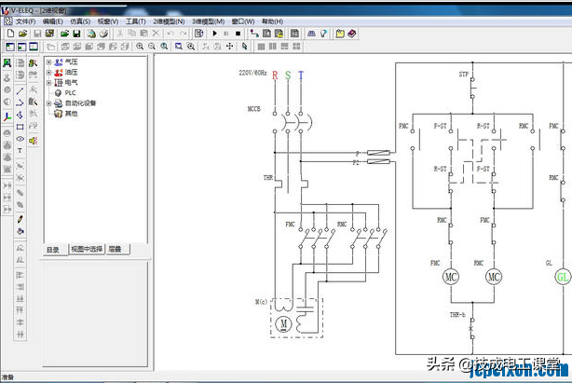Click the green GL lamp symbol
This screenshot has height=383, width=572.
click(x=562, y=277)
